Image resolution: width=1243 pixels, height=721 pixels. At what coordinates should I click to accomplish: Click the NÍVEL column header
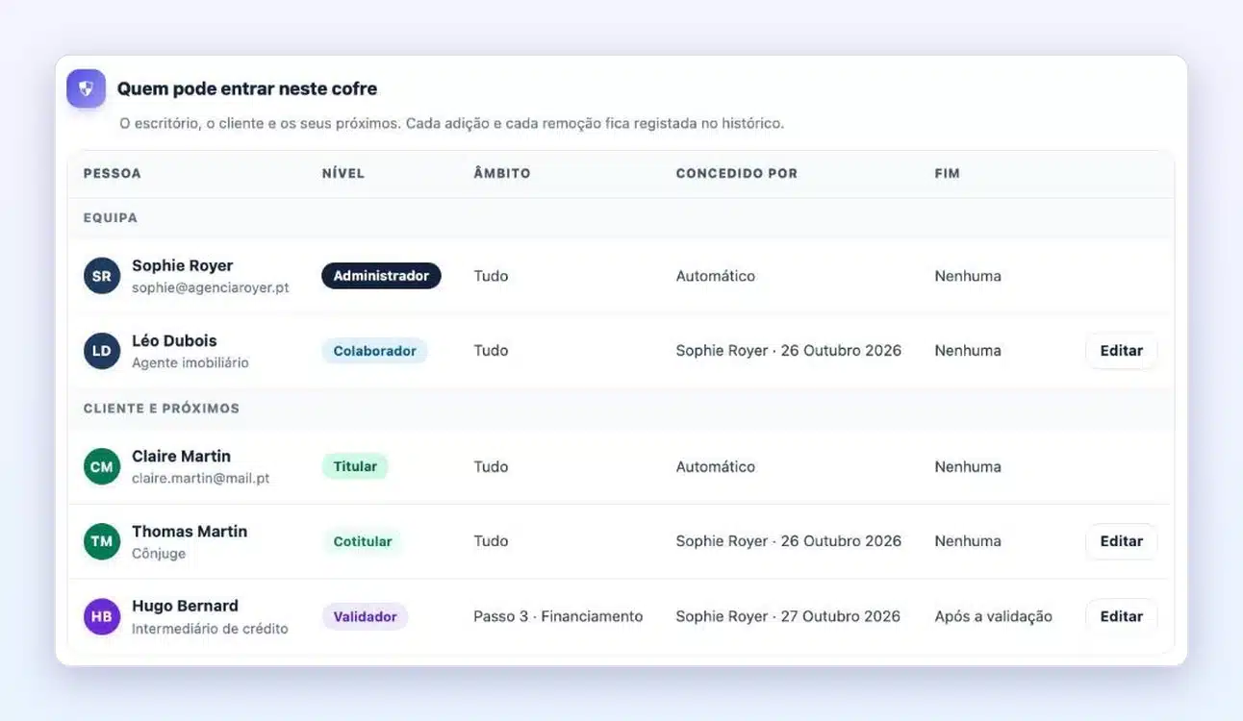pos(343,174)
